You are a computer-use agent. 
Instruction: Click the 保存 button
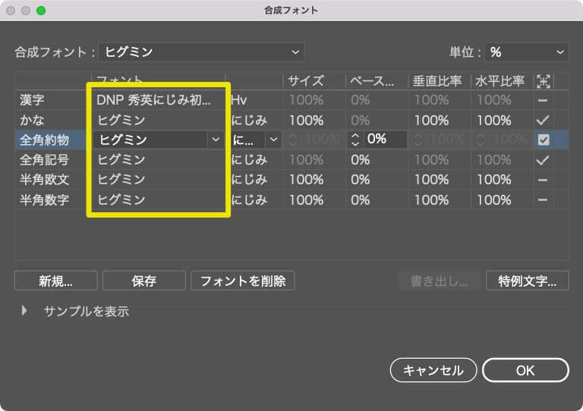click(144, 281)
